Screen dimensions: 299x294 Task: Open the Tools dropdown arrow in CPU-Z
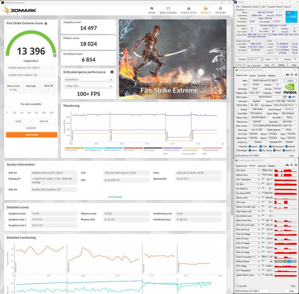273,65
